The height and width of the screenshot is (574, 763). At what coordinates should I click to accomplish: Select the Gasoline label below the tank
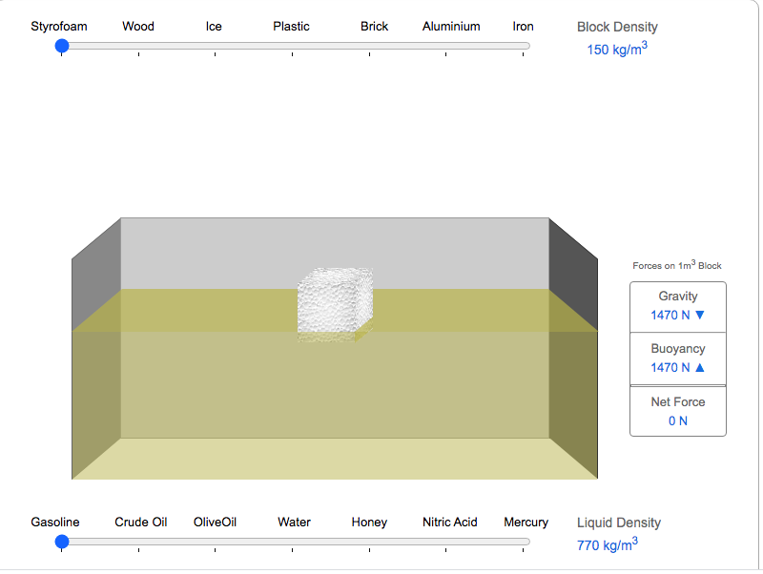[x=55, y=523]
